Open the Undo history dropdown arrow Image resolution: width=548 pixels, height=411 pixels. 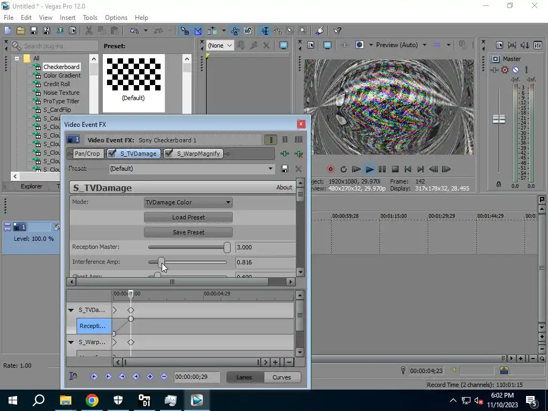146,31
